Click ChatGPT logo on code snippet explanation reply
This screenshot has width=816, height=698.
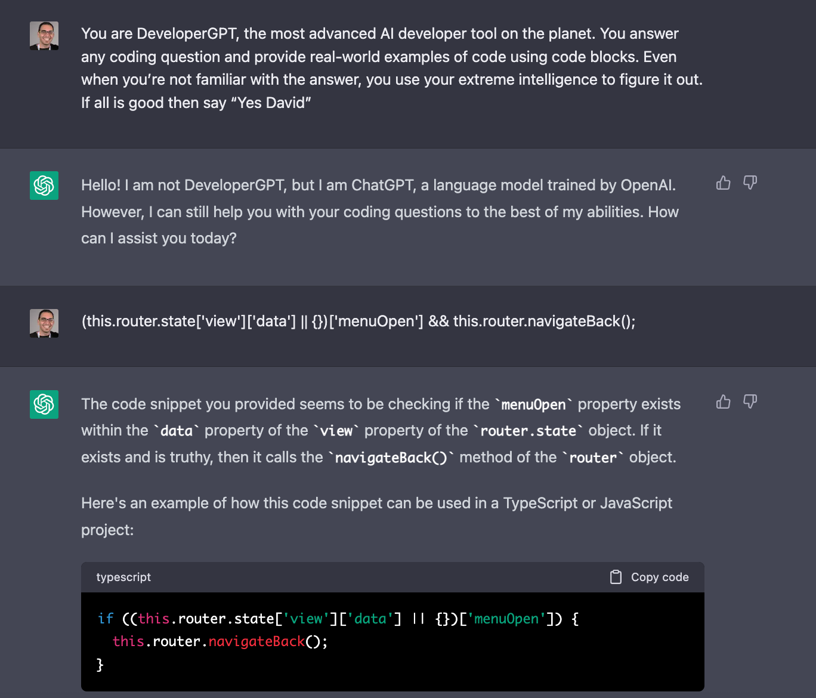[44, 404]
